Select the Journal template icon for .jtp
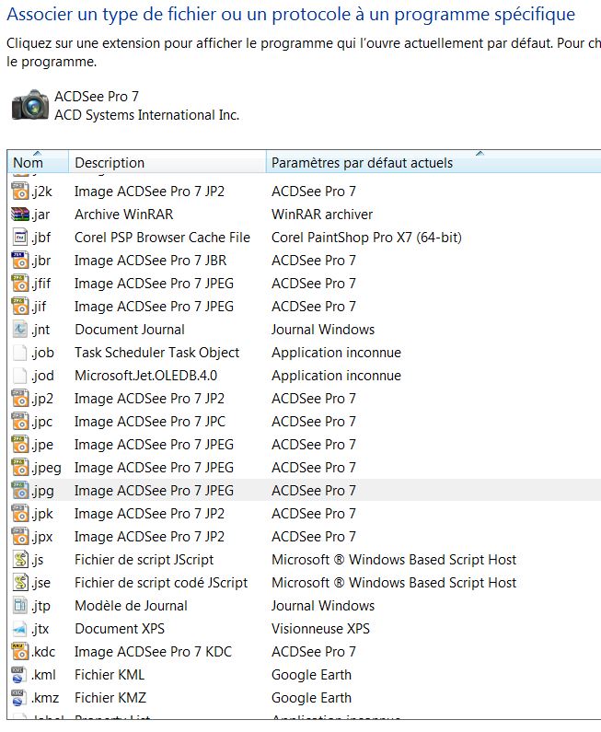 (20, 606)
